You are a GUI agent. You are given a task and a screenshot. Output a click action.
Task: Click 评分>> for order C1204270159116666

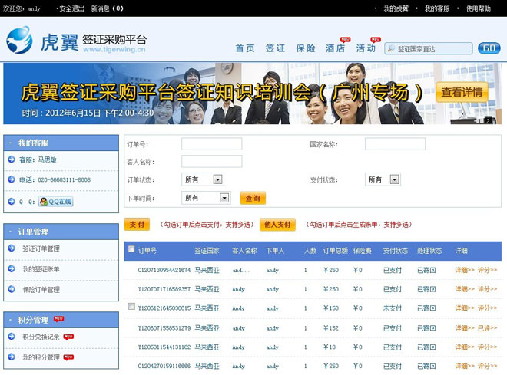tap(487, 366)
